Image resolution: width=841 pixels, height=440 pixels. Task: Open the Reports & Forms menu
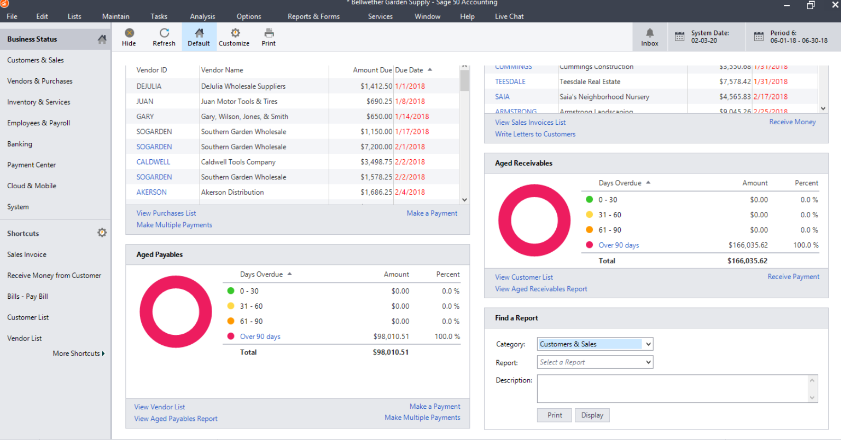[x=313, y=16]
